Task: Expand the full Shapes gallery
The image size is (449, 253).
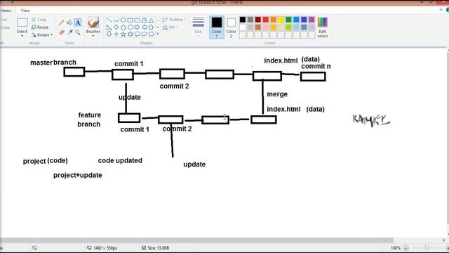Action: (x=158, y=34)
